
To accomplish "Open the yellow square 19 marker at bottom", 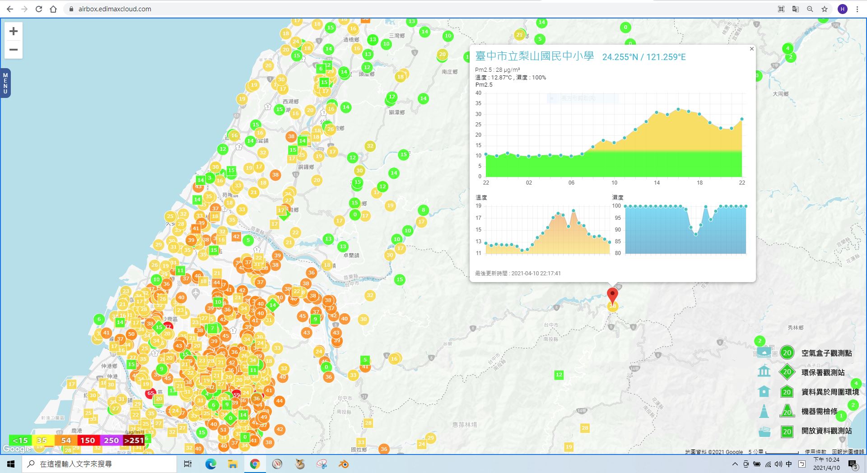I will (569, 447).
